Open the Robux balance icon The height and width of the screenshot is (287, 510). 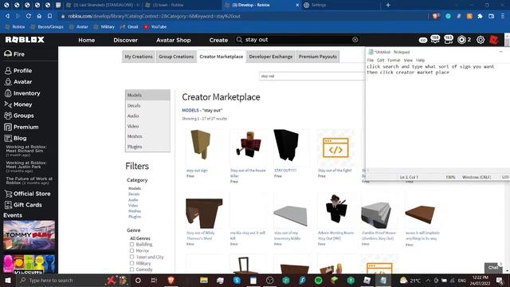click(x=461, y=40)
